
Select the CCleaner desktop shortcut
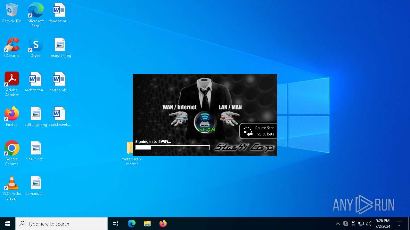pos(12,48)
